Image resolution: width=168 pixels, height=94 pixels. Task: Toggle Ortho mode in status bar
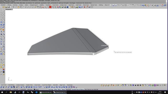pyautogui.click(x=55, y=89)
